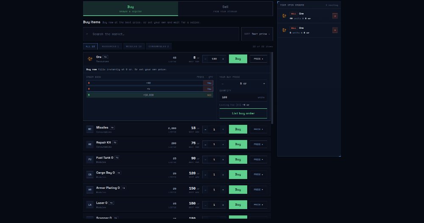
Task: Expand the Repair Kit PRICE panel
Action: coord(258,144)
